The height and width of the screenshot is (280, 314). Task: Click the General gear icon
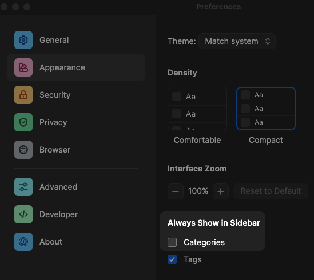pos(23,40)
